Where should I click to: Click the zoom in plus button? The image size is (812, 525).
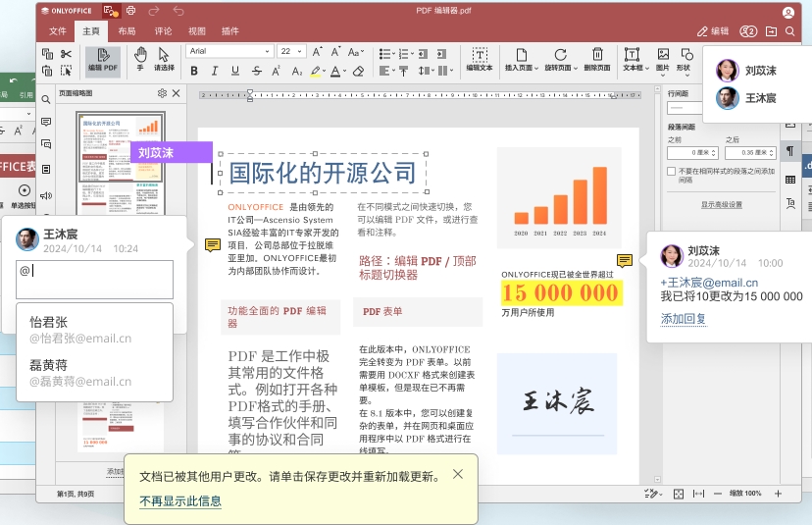pyautogui.click(x=778, y=494)
